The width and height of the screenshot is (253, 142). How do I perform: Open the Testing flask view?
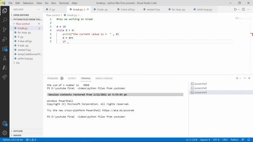[x=5, y=58]
